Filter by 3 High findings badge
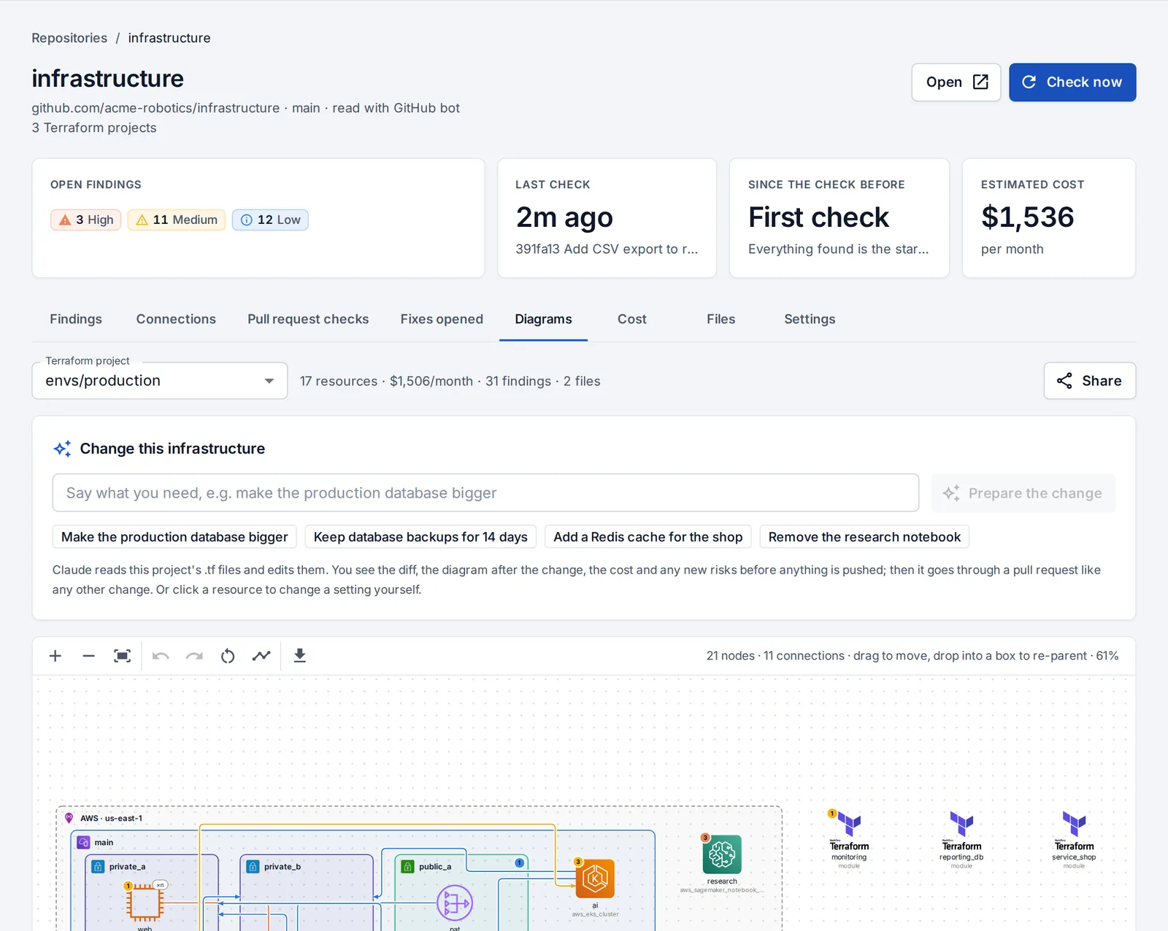1168x931 pixels. 86,220
